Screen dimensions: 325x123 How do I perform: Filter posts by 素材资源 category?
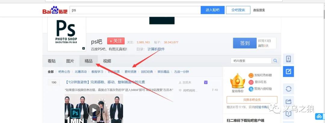point(130,72)
